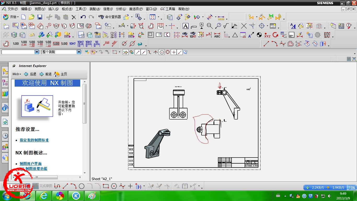Go forward with the 前进 button
Image resolution: width=357 pixels, height=201 pixels.
[x=45, y=74]
